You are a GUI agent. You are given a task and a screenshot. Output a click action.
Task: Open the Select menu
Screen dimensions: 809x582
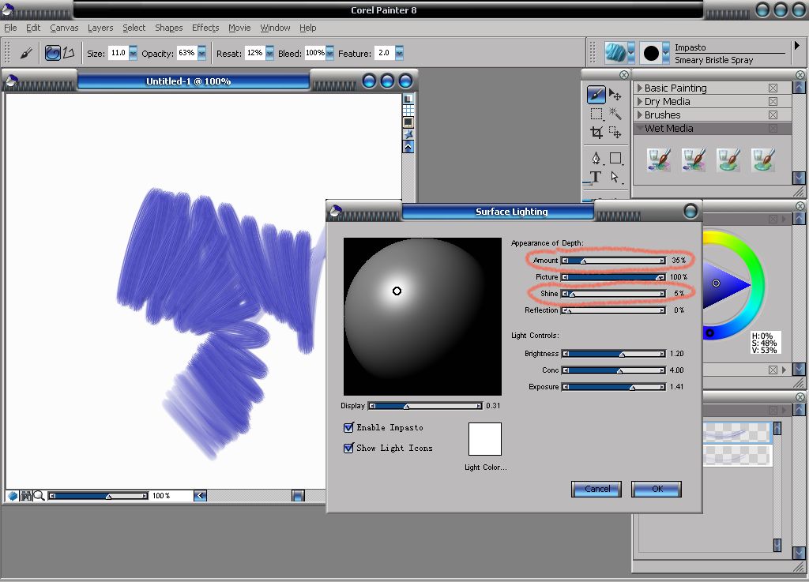[x=134, y=28]
